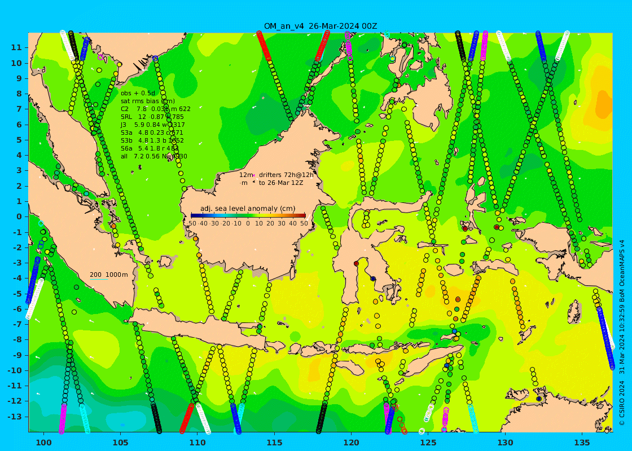The width and height of the screenshot is (632, 451).
Task: Click latitude label -12 on the left axis
Action: (x=15, y=401)
